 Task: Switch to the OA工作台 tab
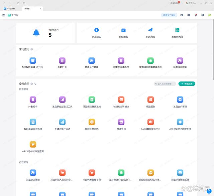(11, 8)
